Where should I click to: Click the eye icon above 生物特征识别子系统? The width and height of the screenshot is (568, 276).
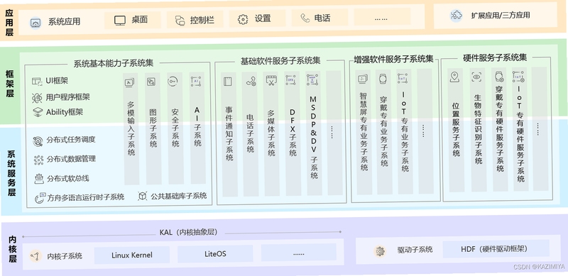[x=476, y=77]
